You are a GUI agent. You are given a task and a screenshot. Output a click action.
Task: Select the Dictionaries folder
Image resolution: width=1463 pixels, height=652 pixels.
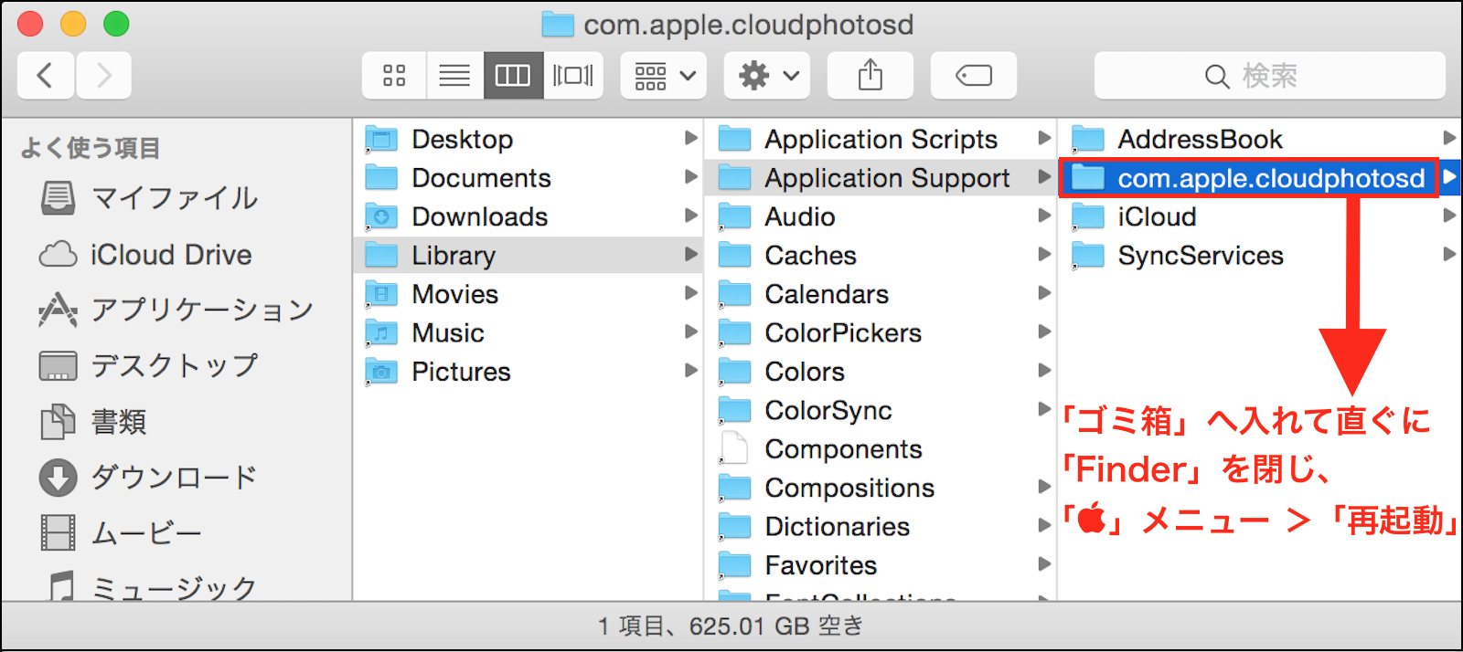(881, 527)
